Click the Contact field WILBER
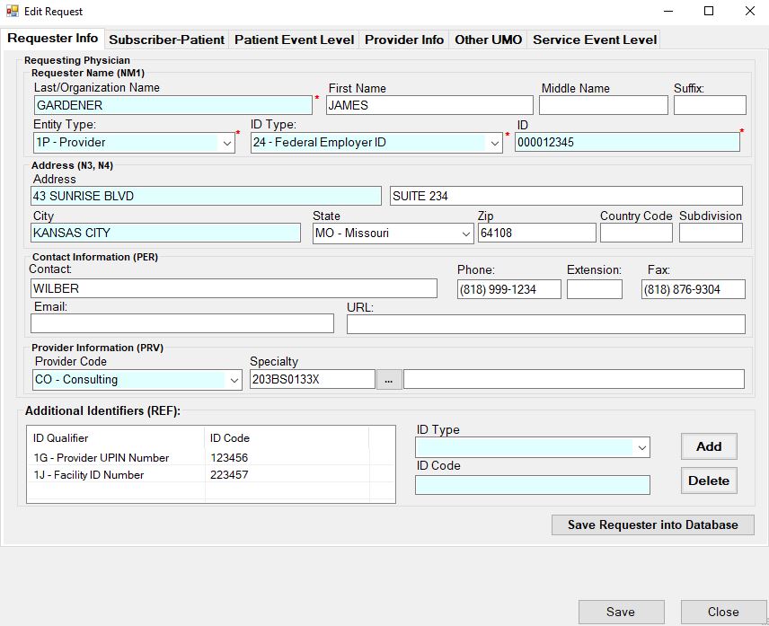This screenshot has width=769, height=626. 234,288
